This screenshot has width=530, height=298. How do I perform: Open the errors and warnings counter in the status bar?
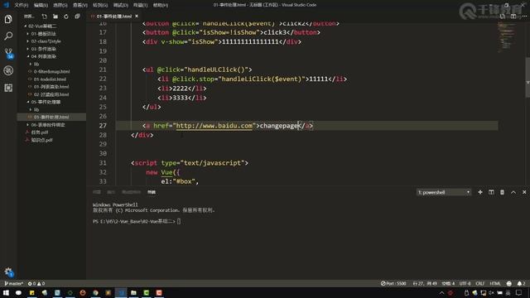36,283
